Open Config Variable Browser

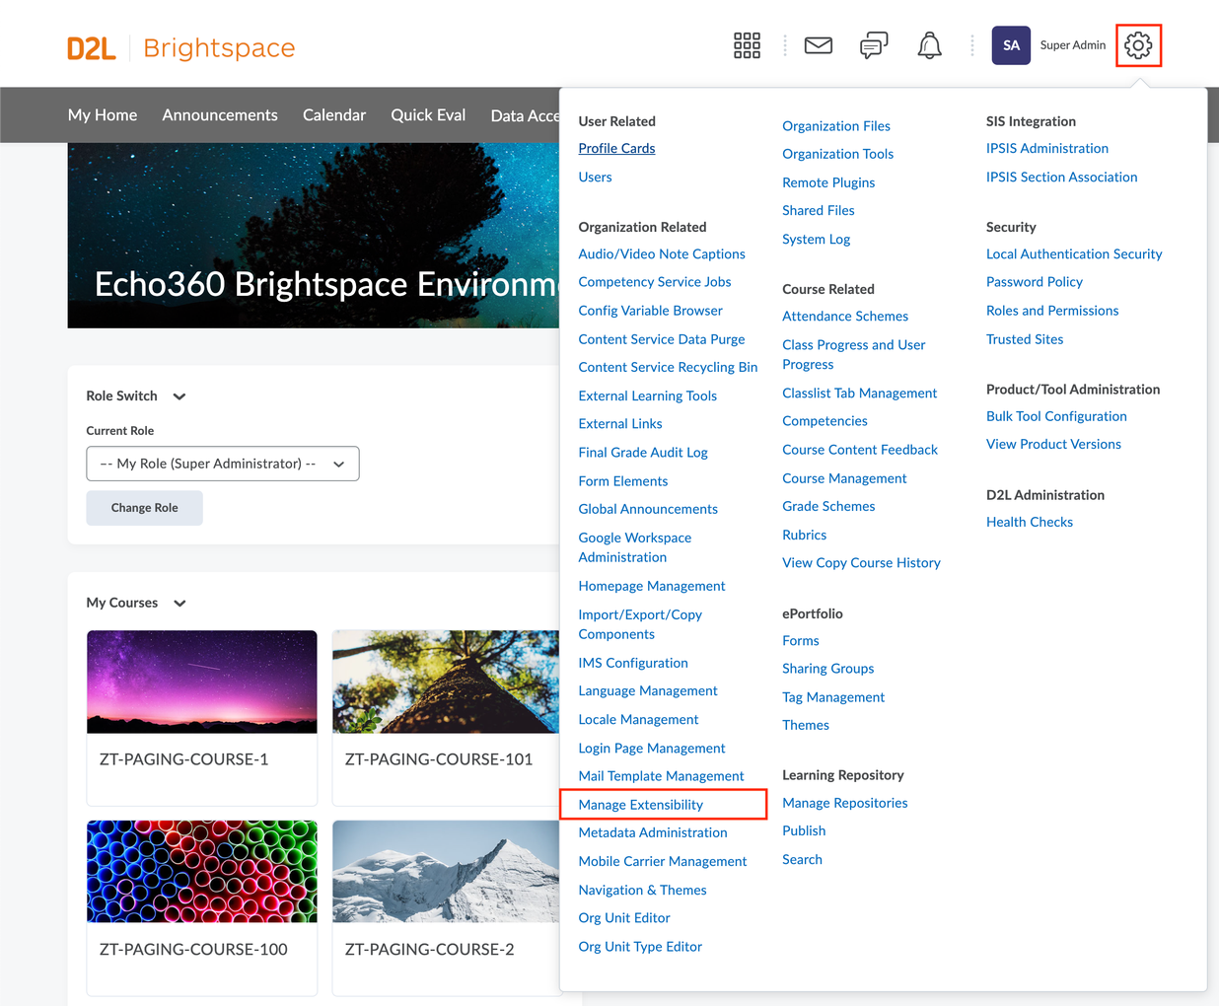[650, 311]
